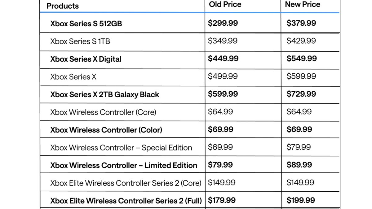Click the Old Price column header
Screen dimensions: 372x209
225,4
